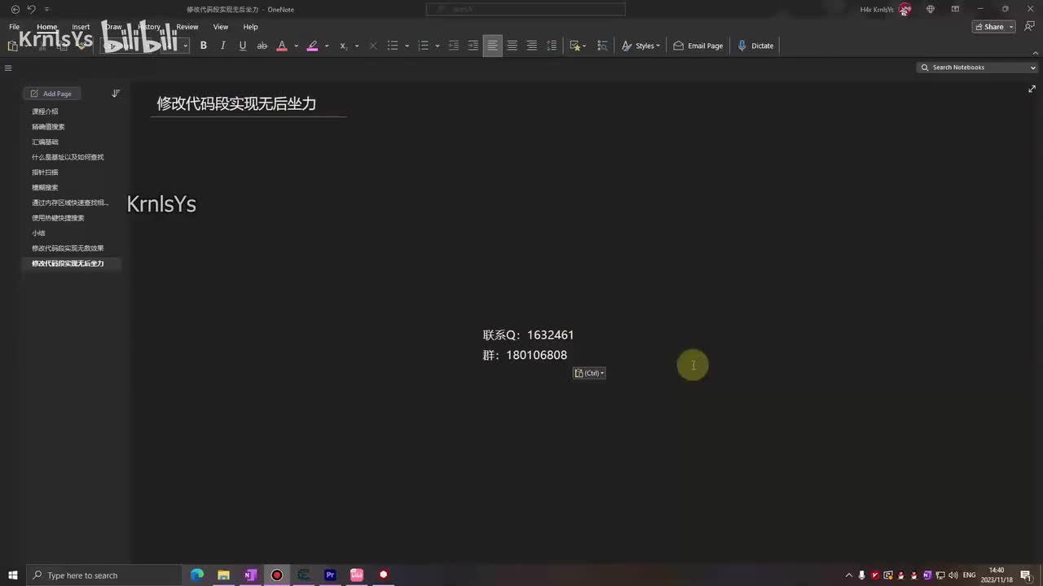1043x586 pixels.
Task: Increase indent position
Action: click(473, 46)
